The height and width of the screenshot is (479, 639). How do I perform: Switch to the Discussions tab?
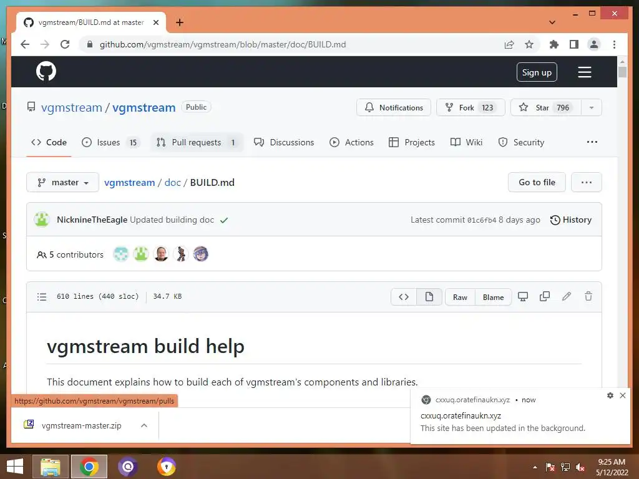pyautogui.click(x=284, y=142)
